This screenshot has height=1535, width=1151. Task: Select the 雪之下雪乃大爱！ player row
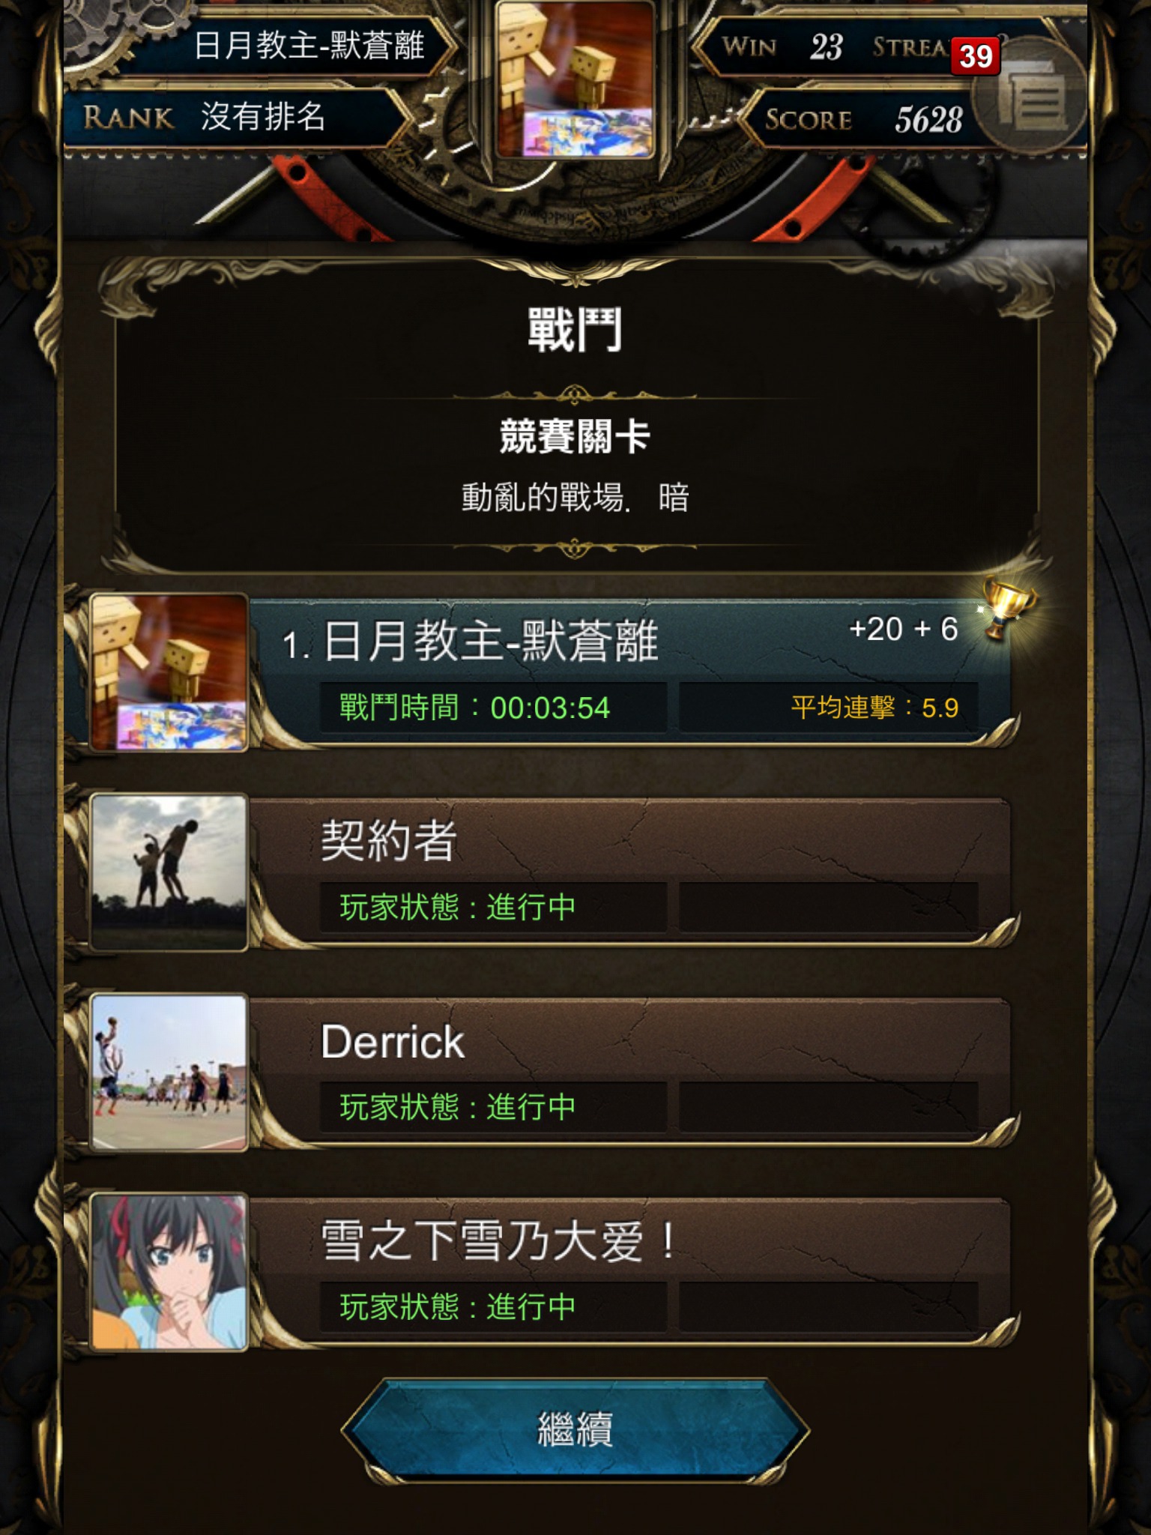(543, 1271)
